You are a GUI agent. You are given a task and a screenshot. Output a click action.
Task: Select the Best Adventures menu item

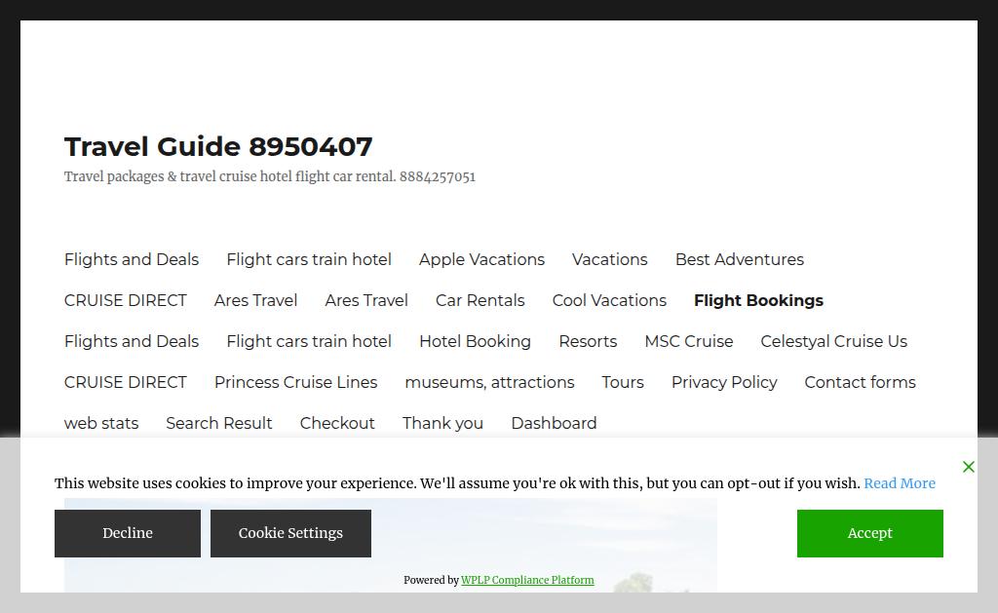(739, 259)
